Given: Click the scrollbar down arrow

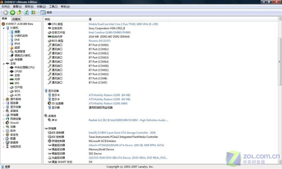Looking at the screenshot, I should pyautogui.click(x=280, y=162).
